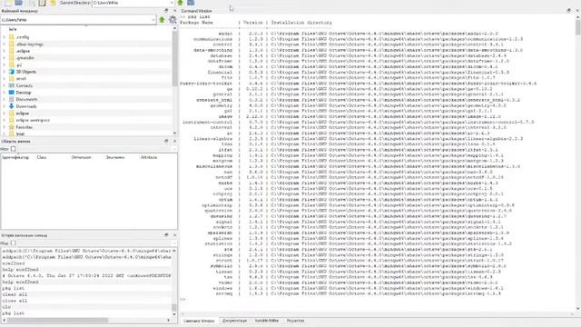
Task: Select the '# Octave 6.4.0' history timestamp
Action: [86, 276]
